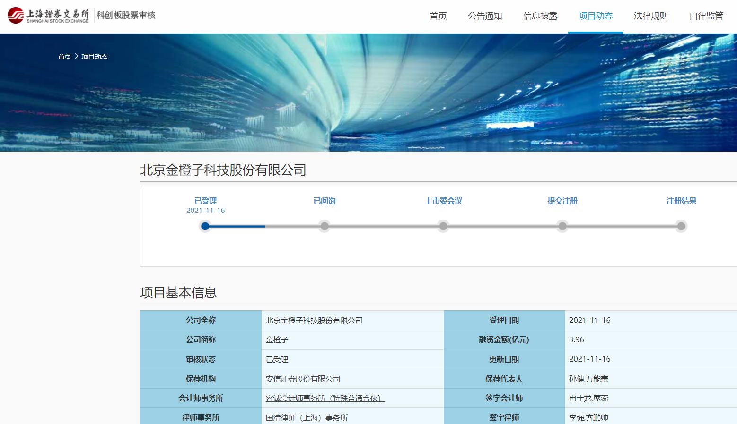
Task: Click the 更新日期 label cell
Action: pyautogui.click(x=504, y=359)
